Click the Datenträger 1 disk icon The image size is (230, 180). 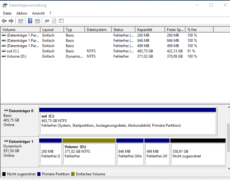6,141
